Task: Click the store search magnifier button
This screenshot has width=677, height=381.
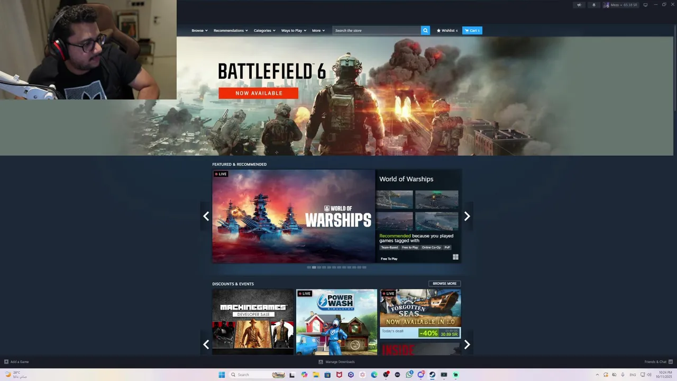Action: click(425, 30)
